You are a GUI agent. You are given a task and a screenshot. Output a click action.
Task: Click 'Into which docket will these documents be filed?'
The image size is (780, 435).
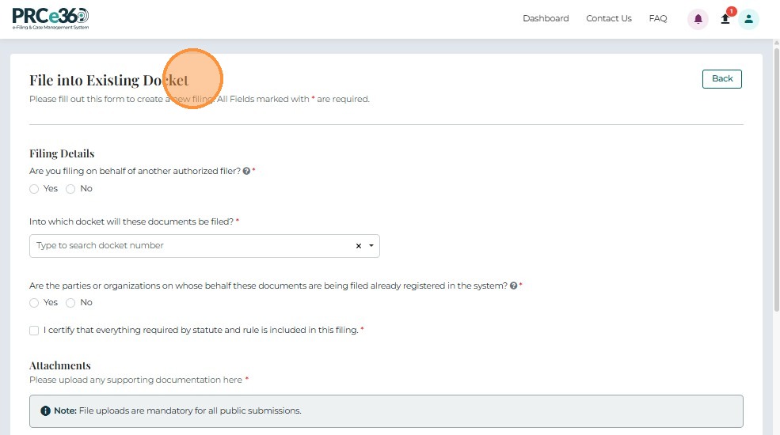(x=131, y=221)
